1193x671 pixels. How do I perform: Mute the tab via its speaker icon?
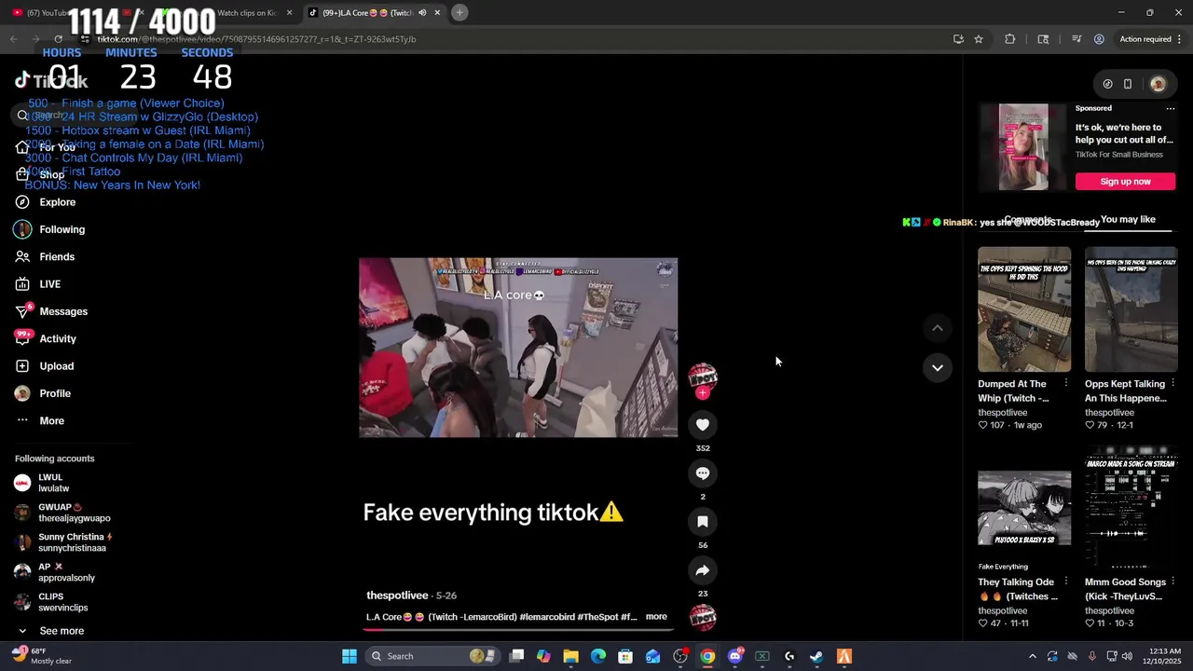422,13
